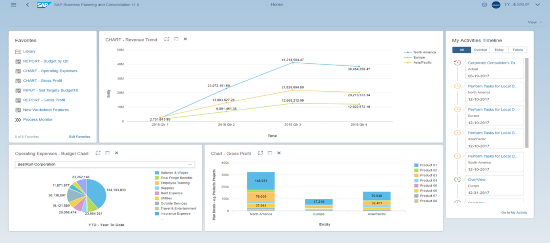550x243 pixels.
Task: Open the BestRun Corporation dropdown
Action: click(190, 165)
